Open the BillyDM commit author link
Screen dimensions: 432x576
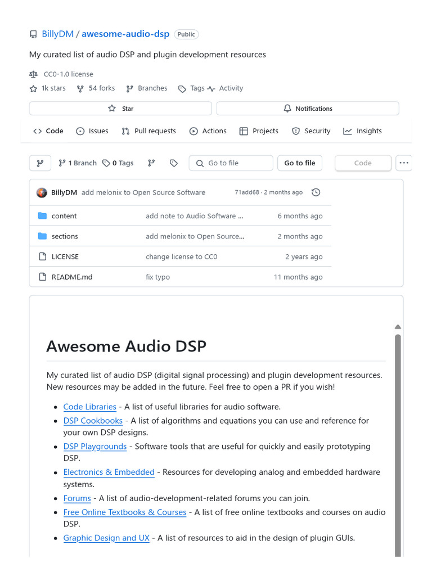pyautogui.click(x=64, y=192)
